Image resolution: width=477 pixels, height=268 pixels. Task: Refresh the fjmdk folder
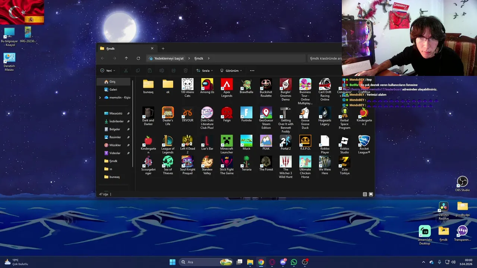click(x=138, y=58)
